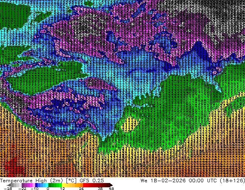The width and height of the screenshot is (245, 190).
Task: Click the dark purple legend swatch at -22
Action: click(23, 185)
